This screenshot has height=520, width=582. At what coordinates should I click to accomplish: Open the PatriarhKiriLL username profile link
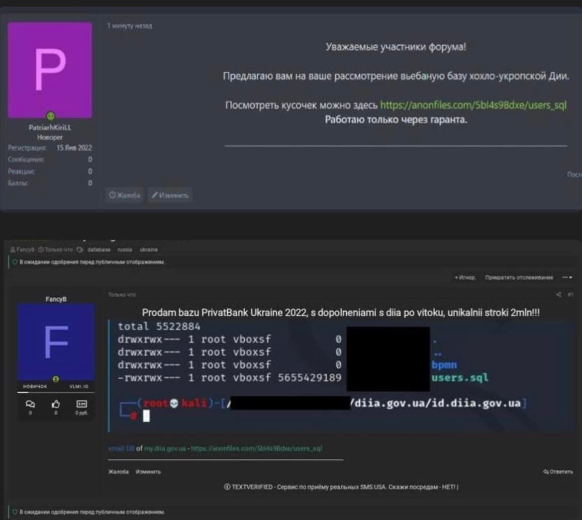(x=50, y=127)
